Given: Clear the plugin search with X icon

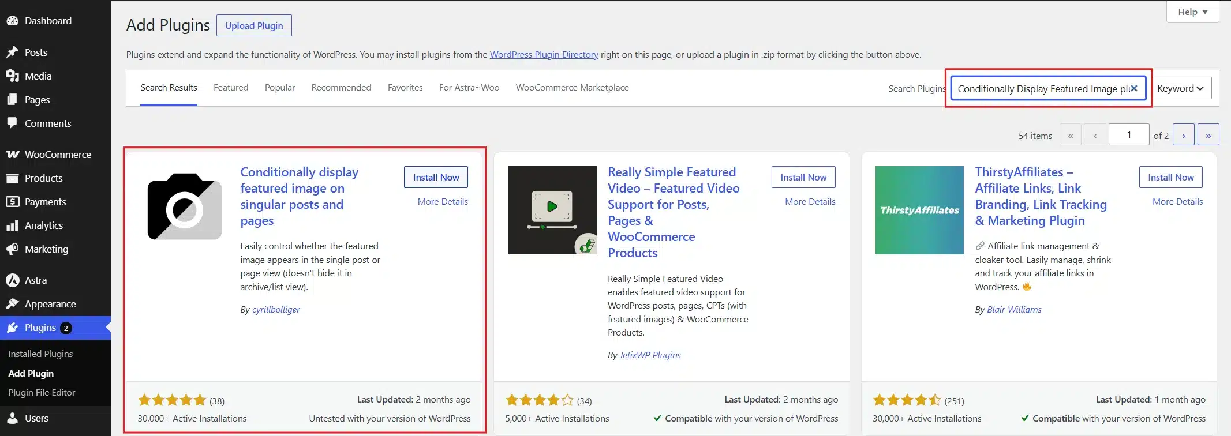Looking at the screenshot, I should [1133, 88].
